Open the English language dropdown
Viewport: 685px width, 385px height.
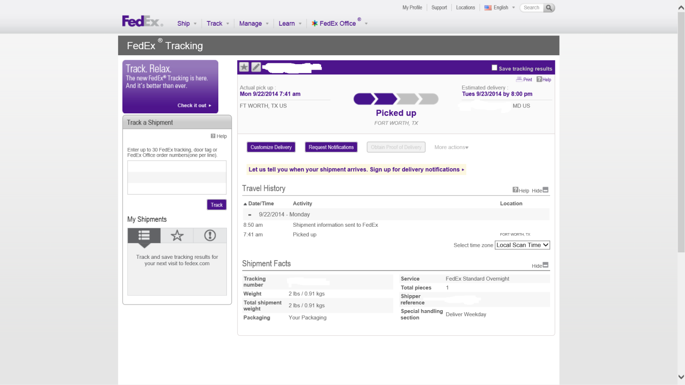click(500, 8)
